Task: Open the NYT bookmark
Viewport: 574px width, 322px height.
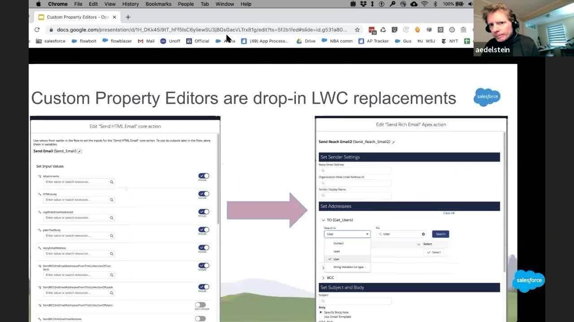Action: (x=450, y=41)
